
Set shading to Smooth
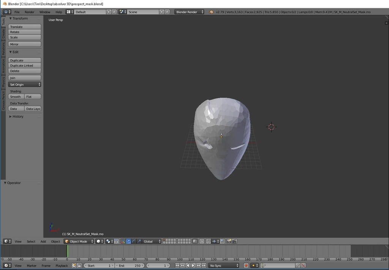click(16, 97)
